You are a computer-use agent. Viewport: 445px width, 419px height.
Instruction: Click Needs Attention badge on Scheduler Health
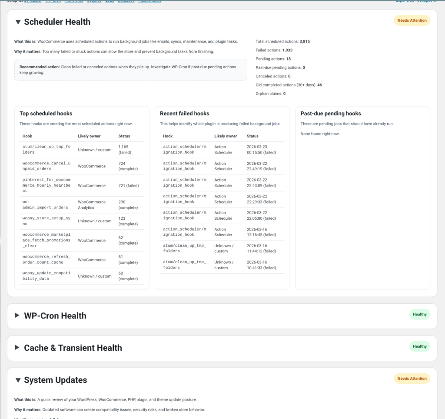[x=412, y=20]
